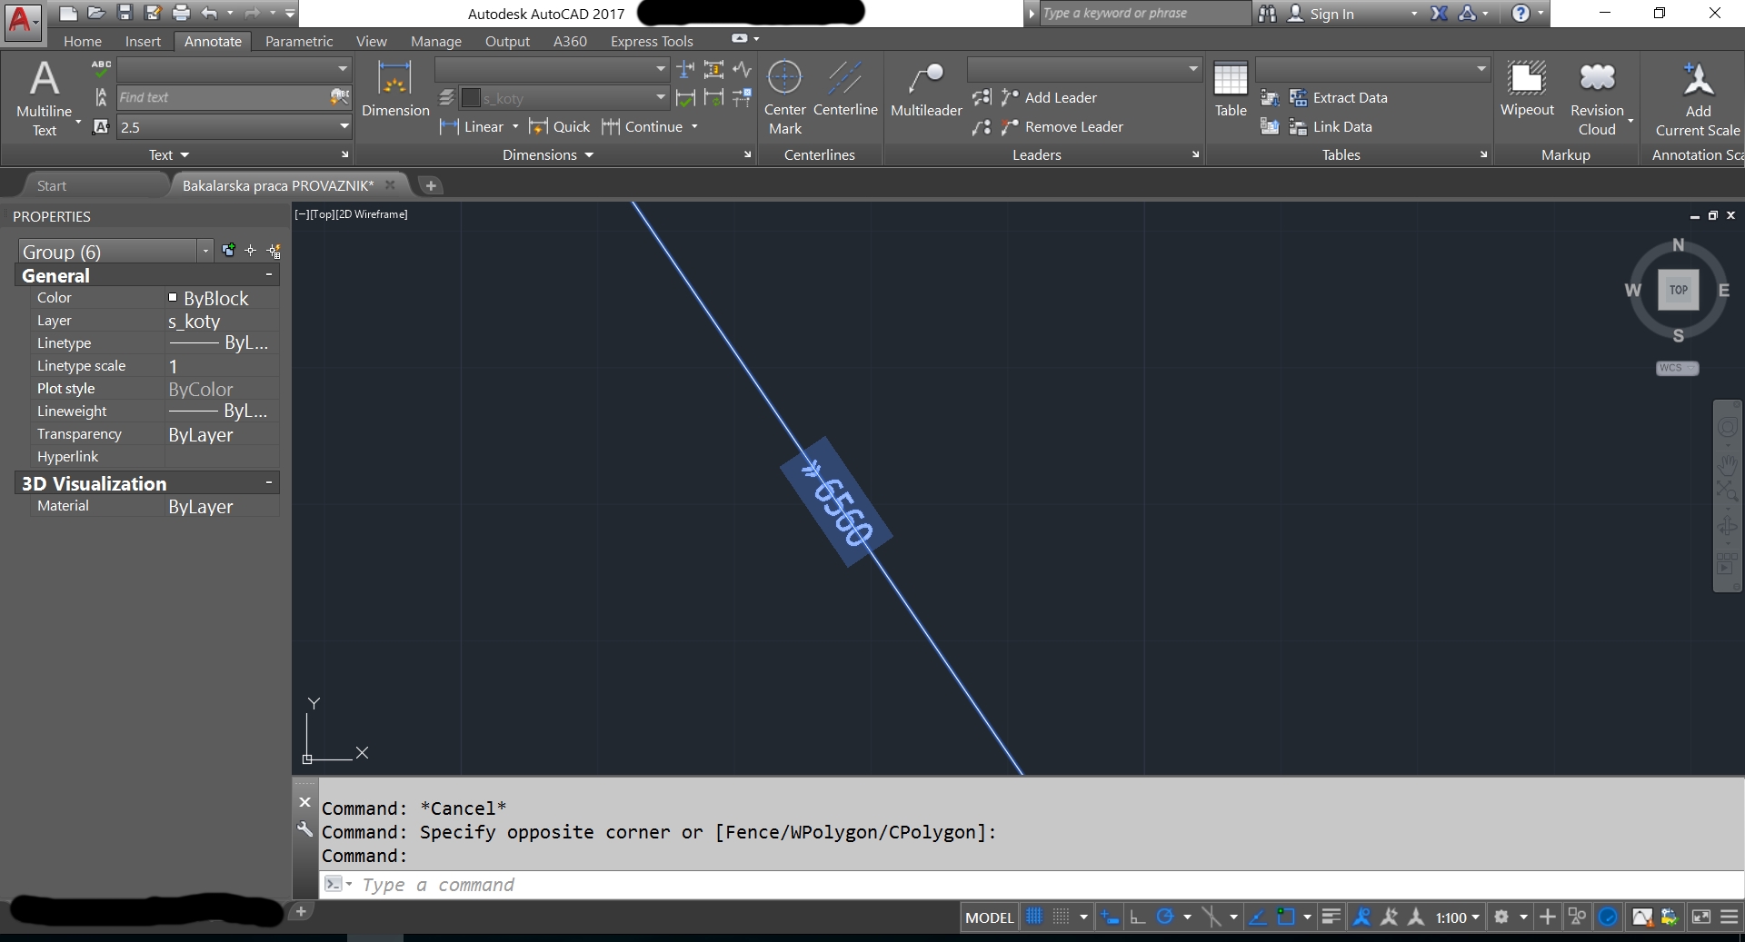Click the Add Leader button
The height and width of the screenshot is (942, 1745).
(1049, 97)
